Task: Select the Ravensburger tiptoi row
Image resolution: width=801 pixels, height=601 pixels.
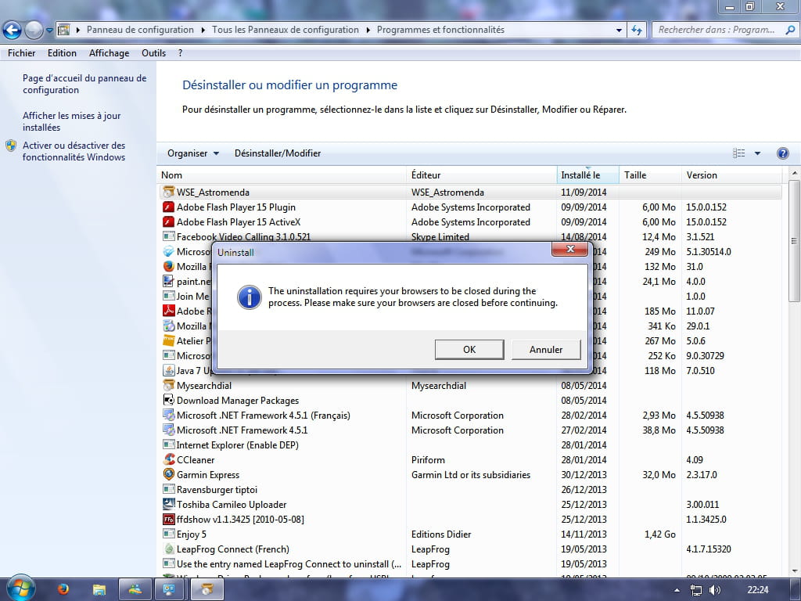Action: click(x=469, y=490)
